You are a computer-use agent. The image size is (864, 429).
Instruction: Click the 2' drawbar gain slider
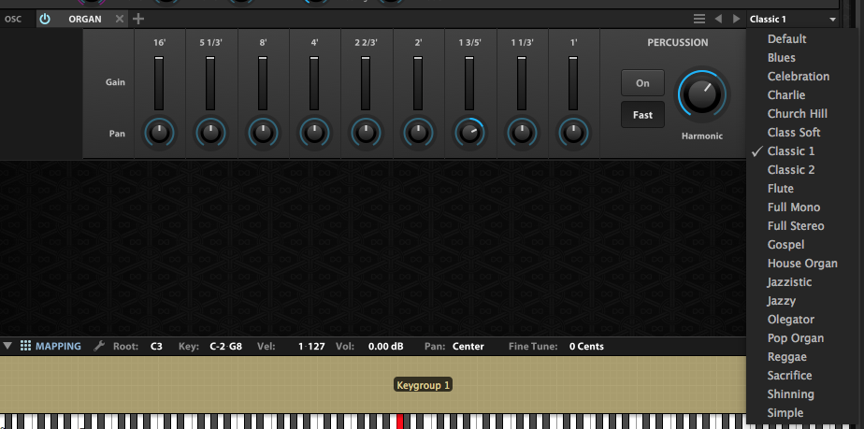(418, 84)
